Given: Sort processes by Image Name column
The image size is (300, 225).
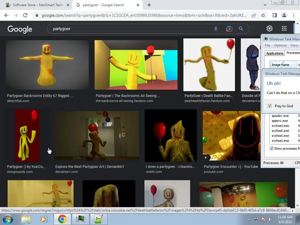Looking at the screenshot, I should (x=283, y=65).
